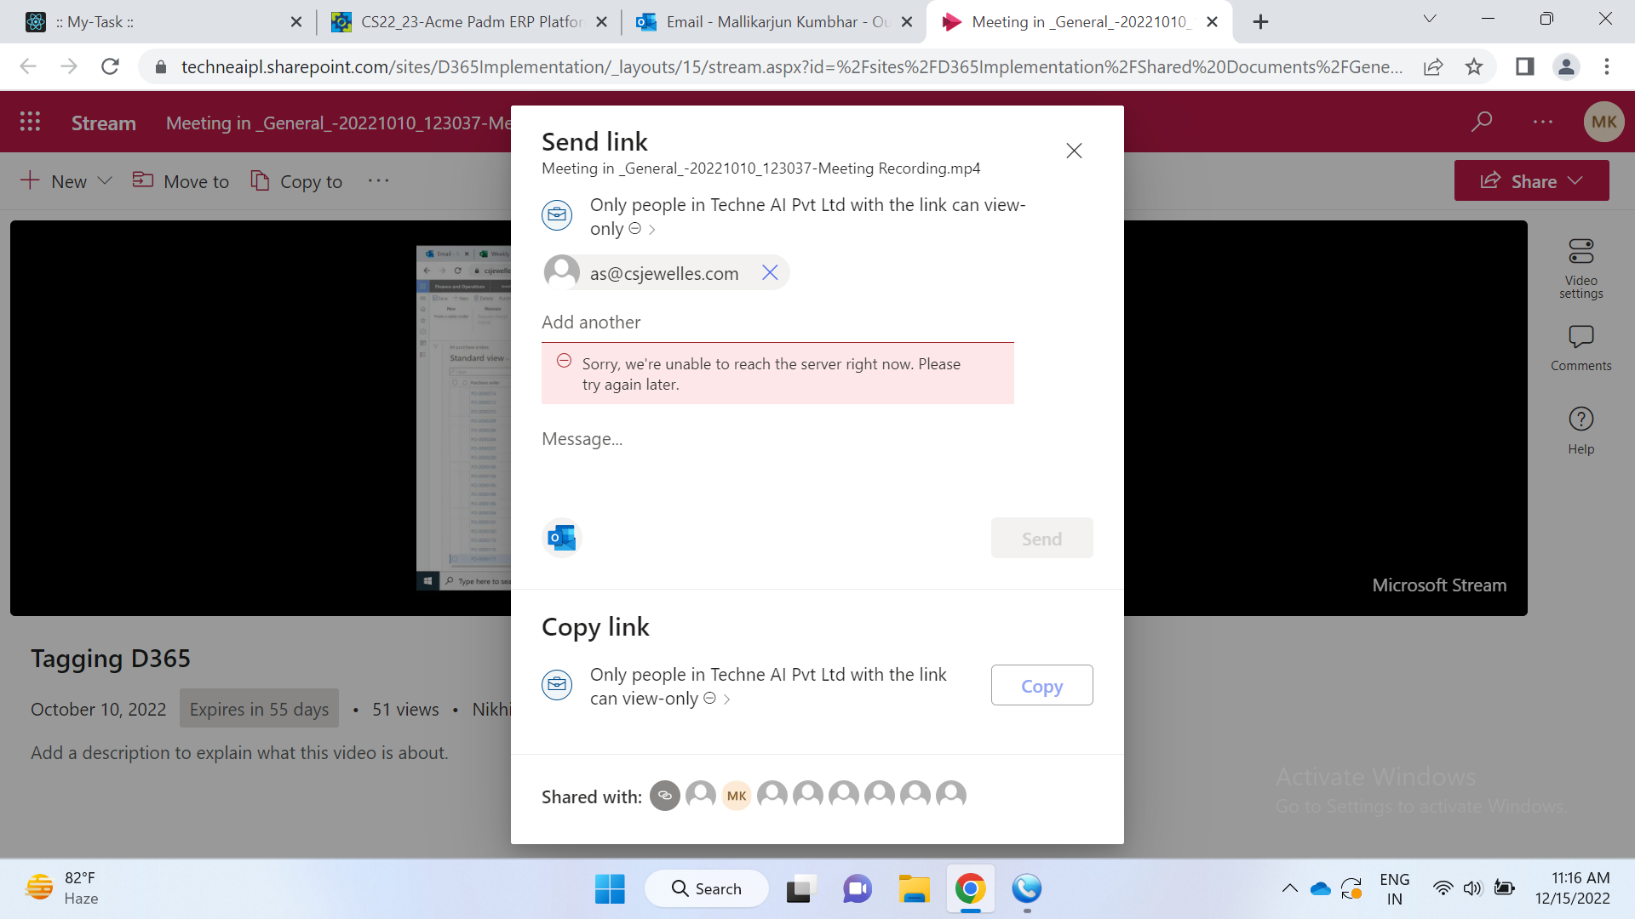1635x919 pixels.
Task: Open Stream search icon
Action: [1482, 122]
